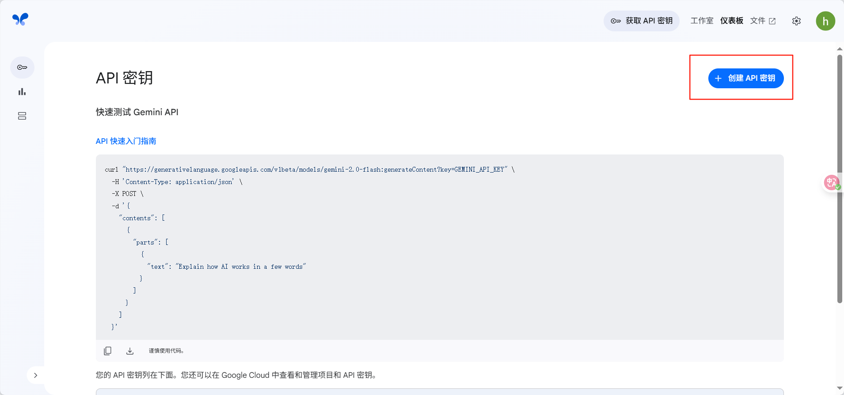Open settings gear icon
This screenshot has width=844, height=395.
[796, 21]
